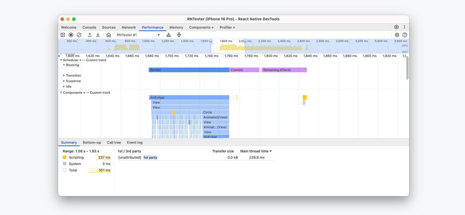Viewport: 465px width, 215px height.
Task: Switch to the Network tab
Action: click(129, 28)
